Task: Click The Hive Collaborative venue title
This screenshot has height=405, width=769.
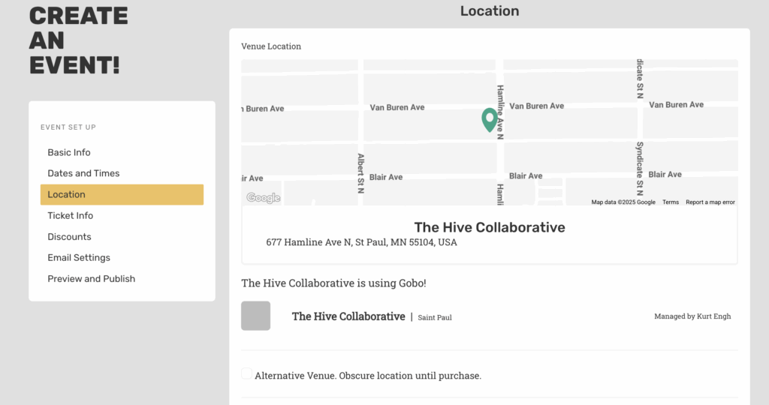Action: [x=490, y=227]
